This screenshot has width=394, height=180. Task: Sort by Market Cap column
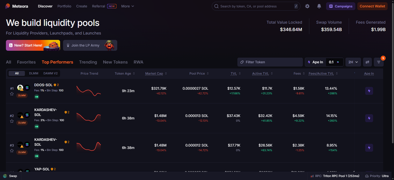156,73
